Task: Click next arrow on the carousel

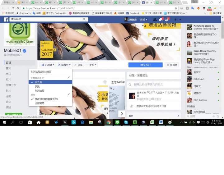Action: [x=122, y=114]
